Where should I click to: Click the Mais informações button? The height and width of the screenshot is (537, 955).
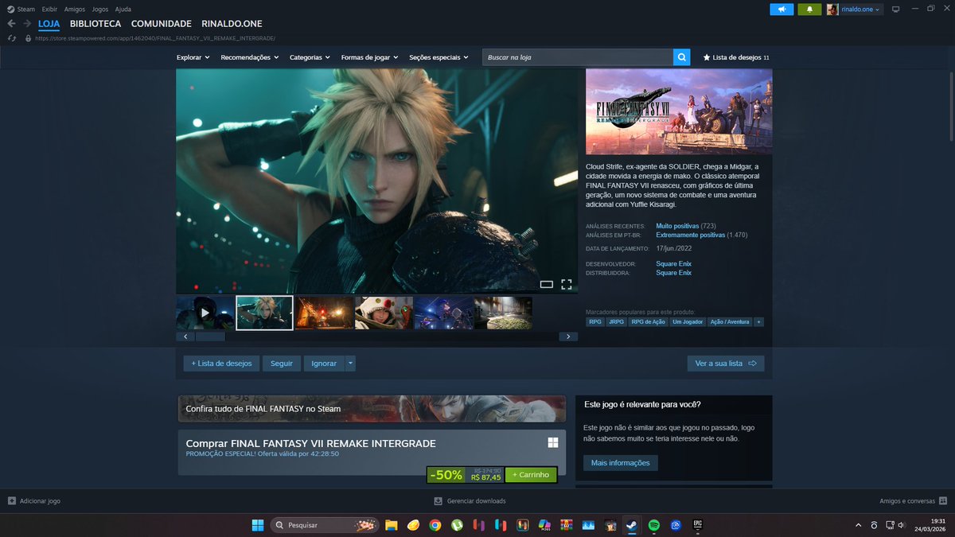coord(621,463)
